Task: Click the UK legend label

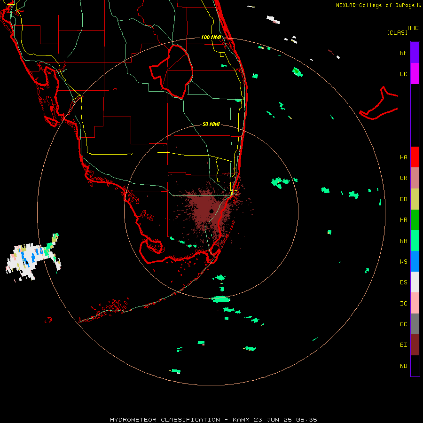Action: tap(403, 74)
